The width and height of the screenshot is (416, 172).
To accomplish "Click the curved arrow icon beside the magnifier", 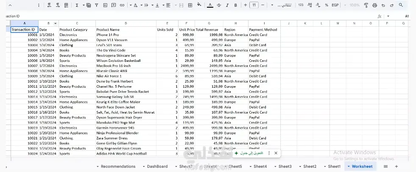I will click(391, 5).
